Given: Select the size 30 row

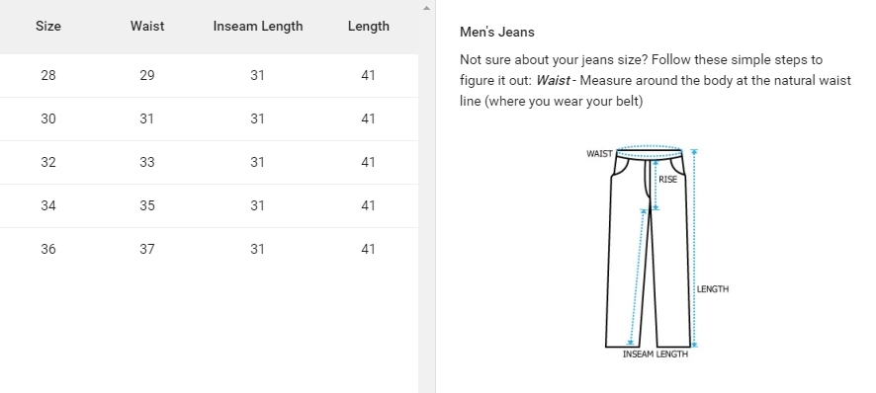Looking at the screenshot, I should tap(209, 118).
